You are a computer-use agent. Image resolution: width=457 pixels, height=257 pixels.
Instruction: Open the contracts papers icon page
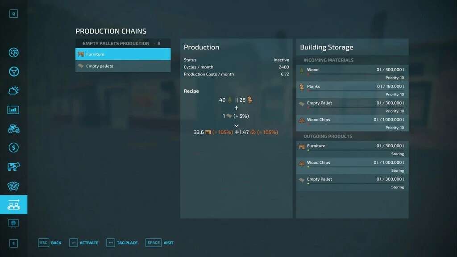click(x=13, y=186)
